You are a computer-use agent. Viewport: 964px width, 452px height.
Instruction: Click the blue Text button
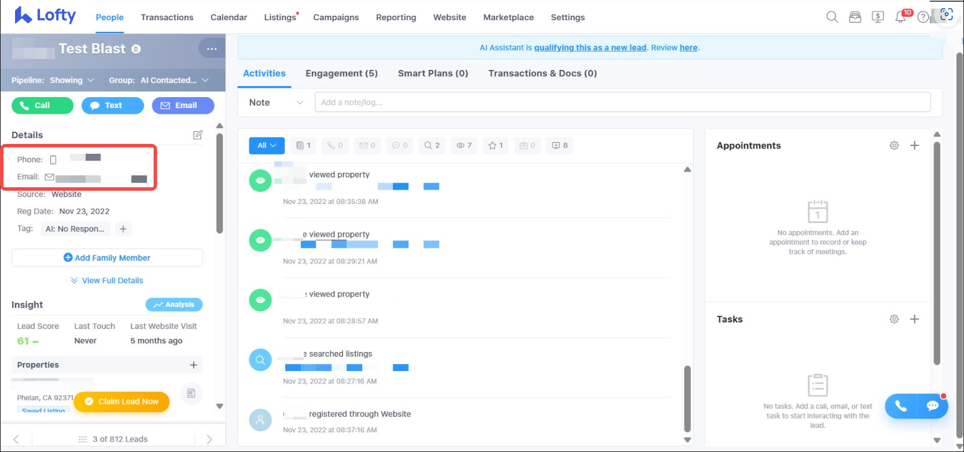coord(113,105)
